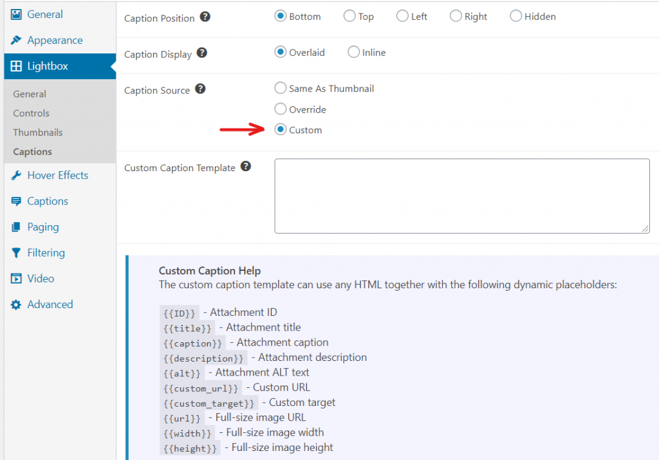Click the Paging section icon
This screenshot has width=659, height=460.
[17, 226]
